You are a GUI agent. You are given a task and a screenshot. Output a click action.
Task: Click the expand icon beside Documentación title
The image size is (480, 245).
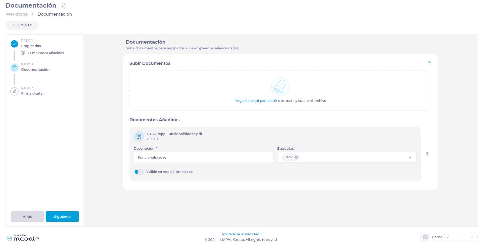63,5
